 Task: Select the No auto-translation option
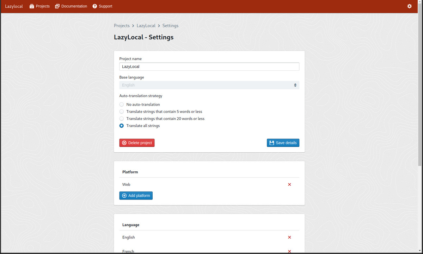point(122,104)
